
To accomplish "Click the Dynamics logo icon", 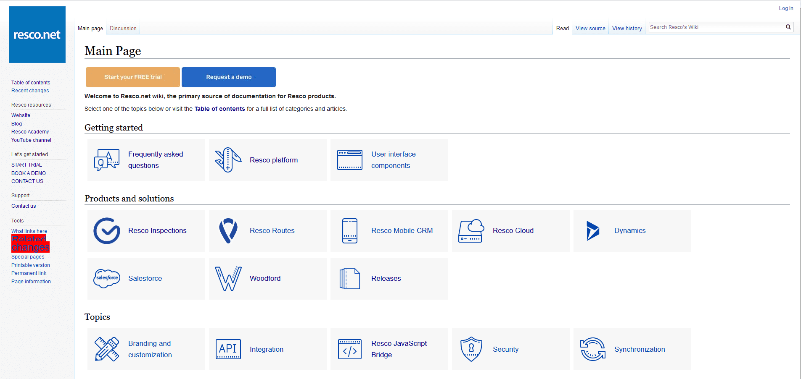I will point(592,231).
